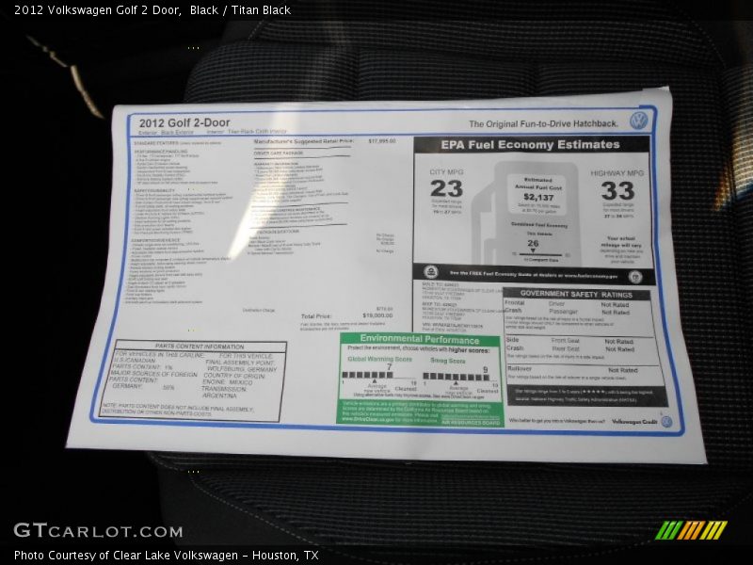Click the highway MPG value 33
This screenshot has width=753, height=565.
pos(617,191)
